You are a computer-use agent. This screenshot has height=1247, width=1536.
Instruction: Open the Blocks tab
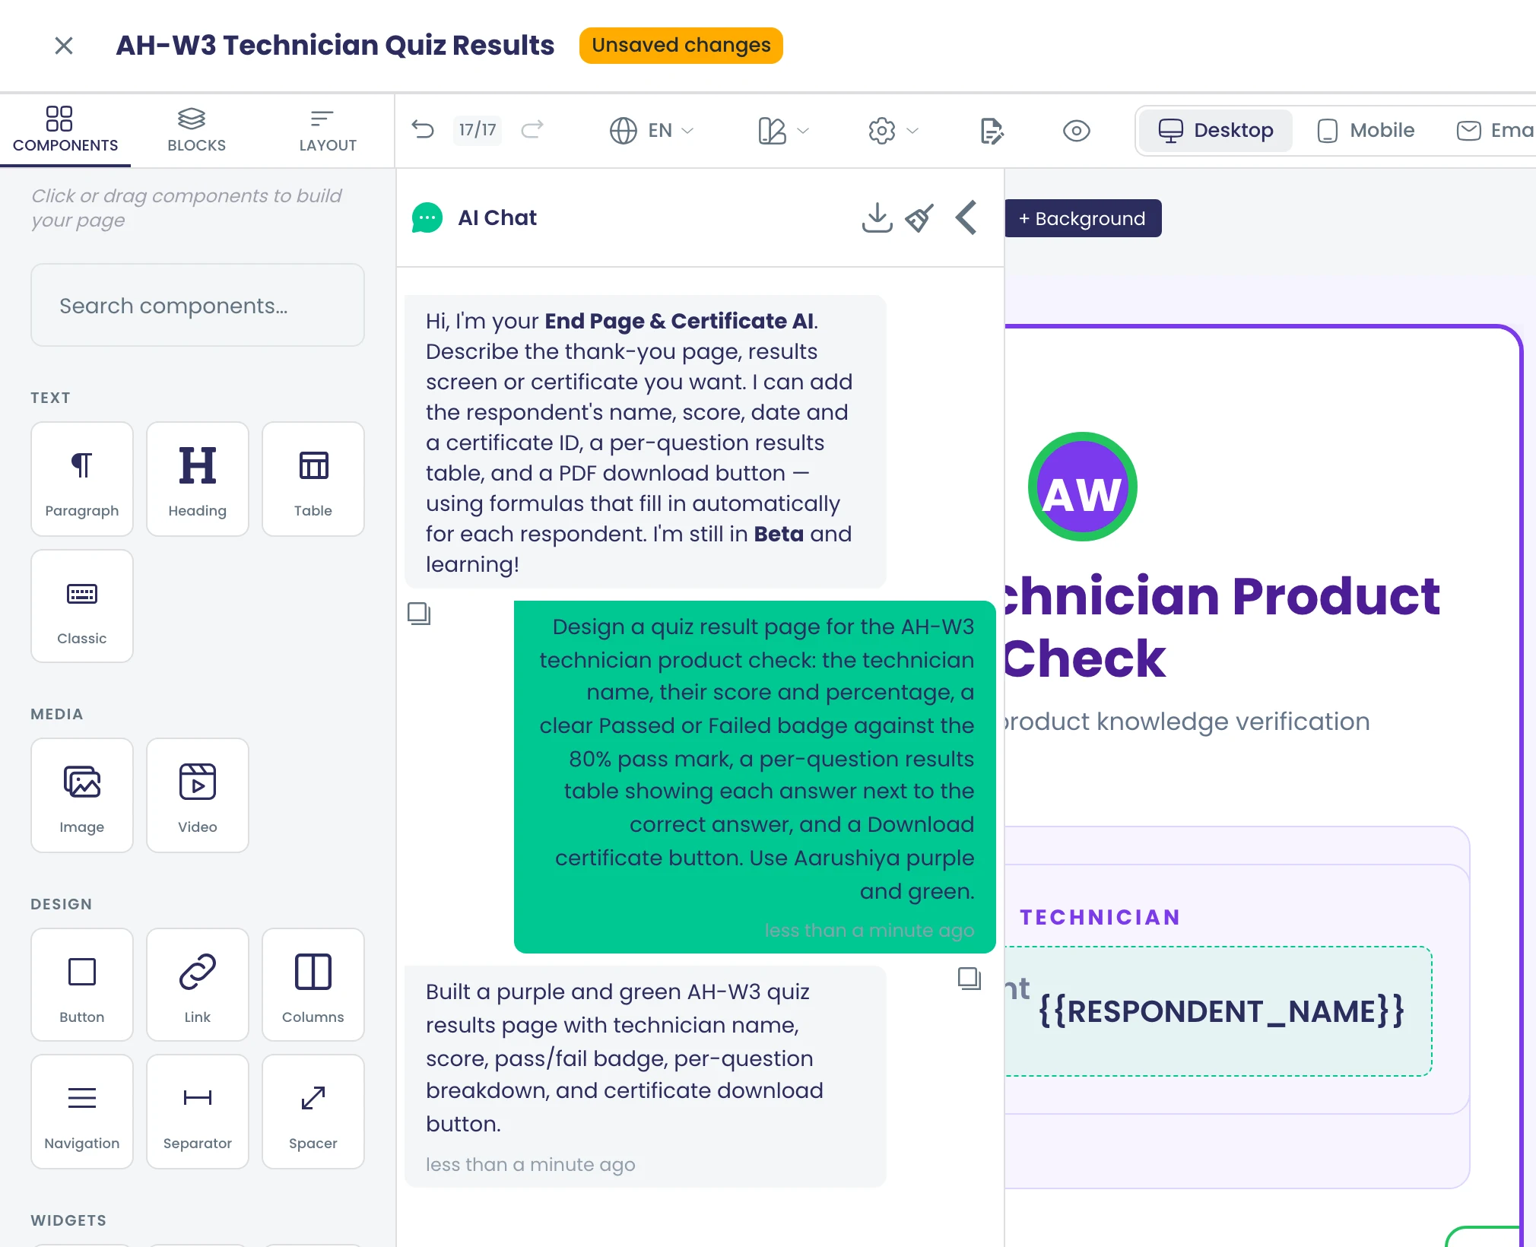click(196, 130)
